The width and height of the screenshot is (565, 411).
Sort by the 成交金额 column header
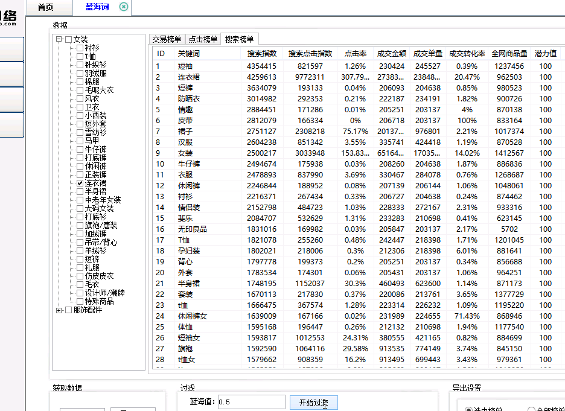tap(391, 54)
